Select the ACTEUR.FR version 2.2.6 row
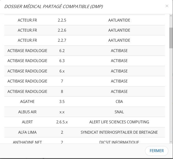Viewport: 173px width, 159px height. tap(85, 30)
